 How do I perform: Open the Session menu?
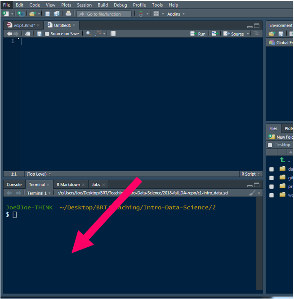(84, 5)
